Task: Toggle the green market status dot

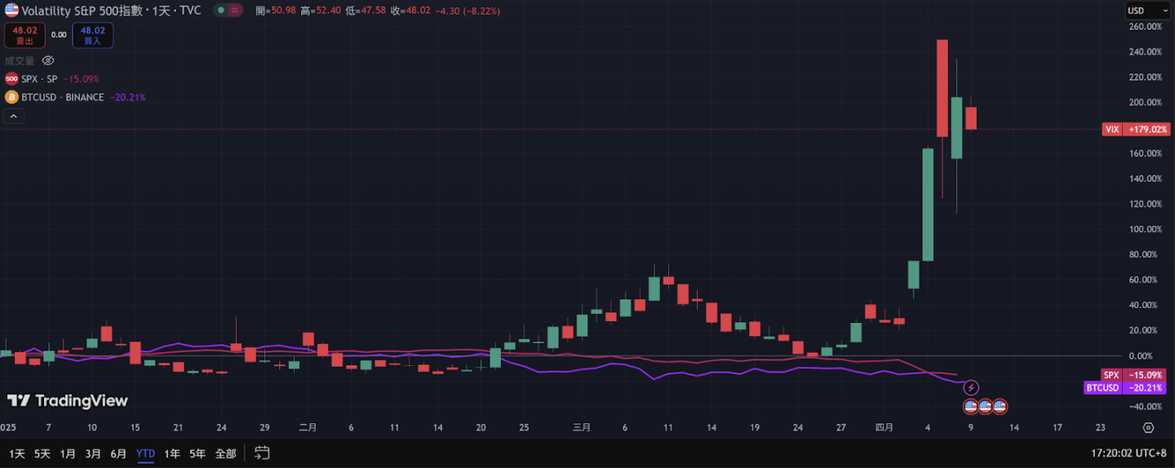Action: pos(220,11)
